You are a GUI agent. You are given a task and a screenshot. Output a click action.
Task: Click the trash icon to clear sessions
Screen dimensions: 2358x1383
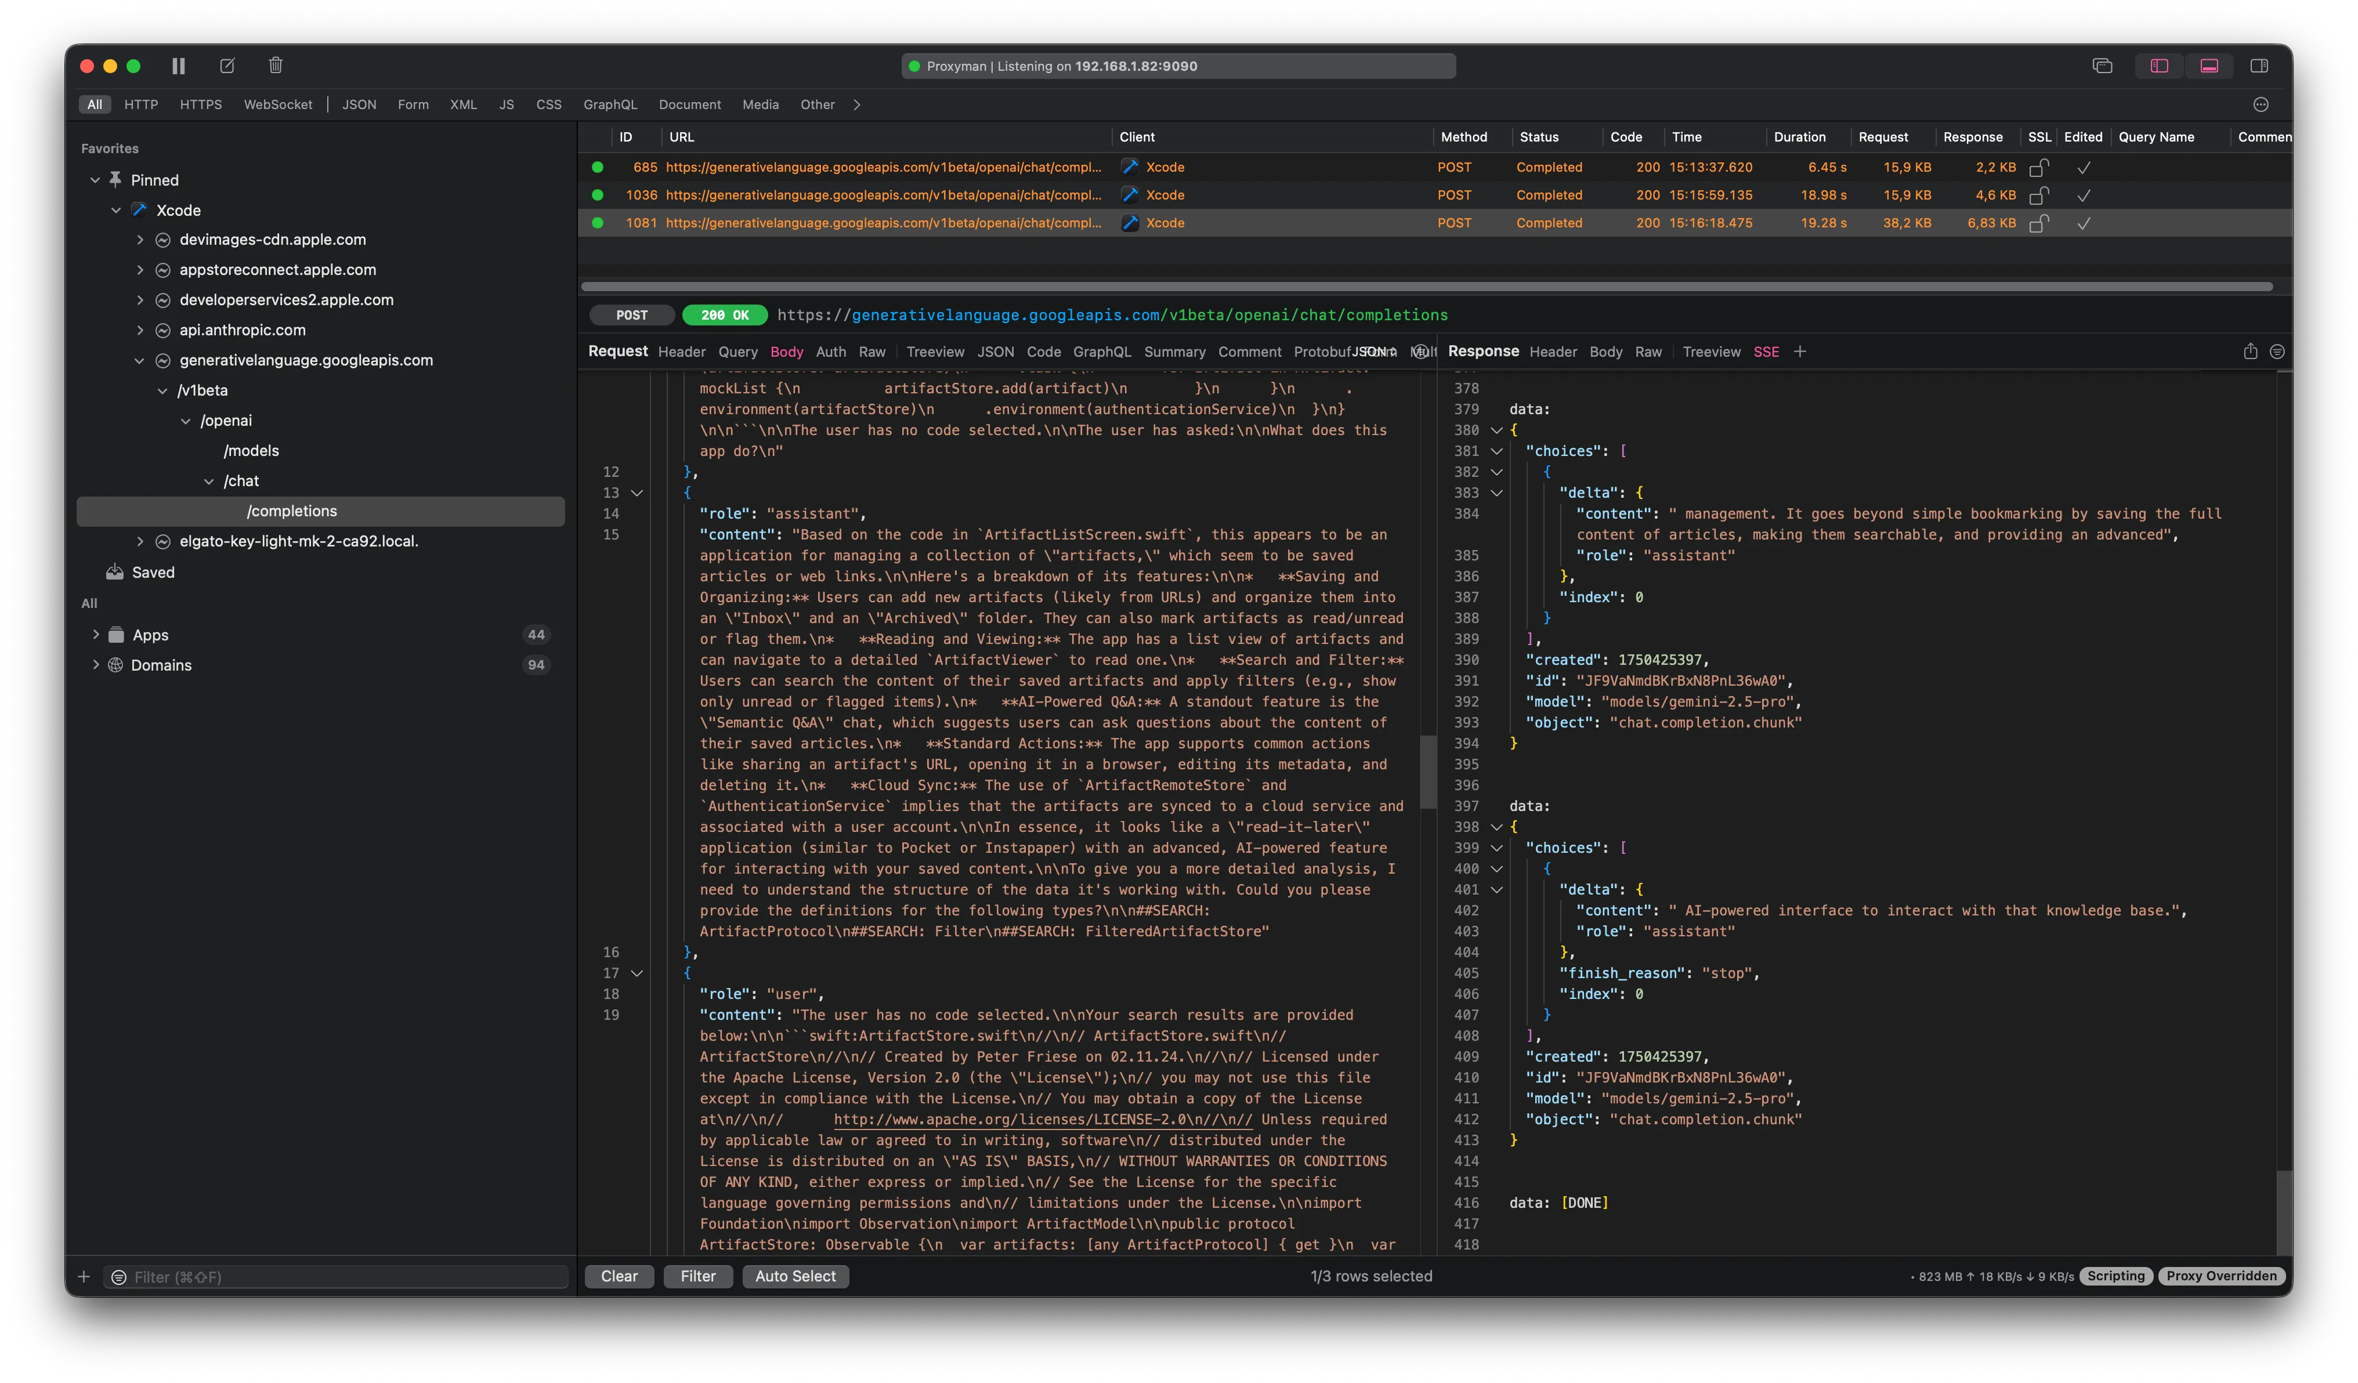(275, 66)
